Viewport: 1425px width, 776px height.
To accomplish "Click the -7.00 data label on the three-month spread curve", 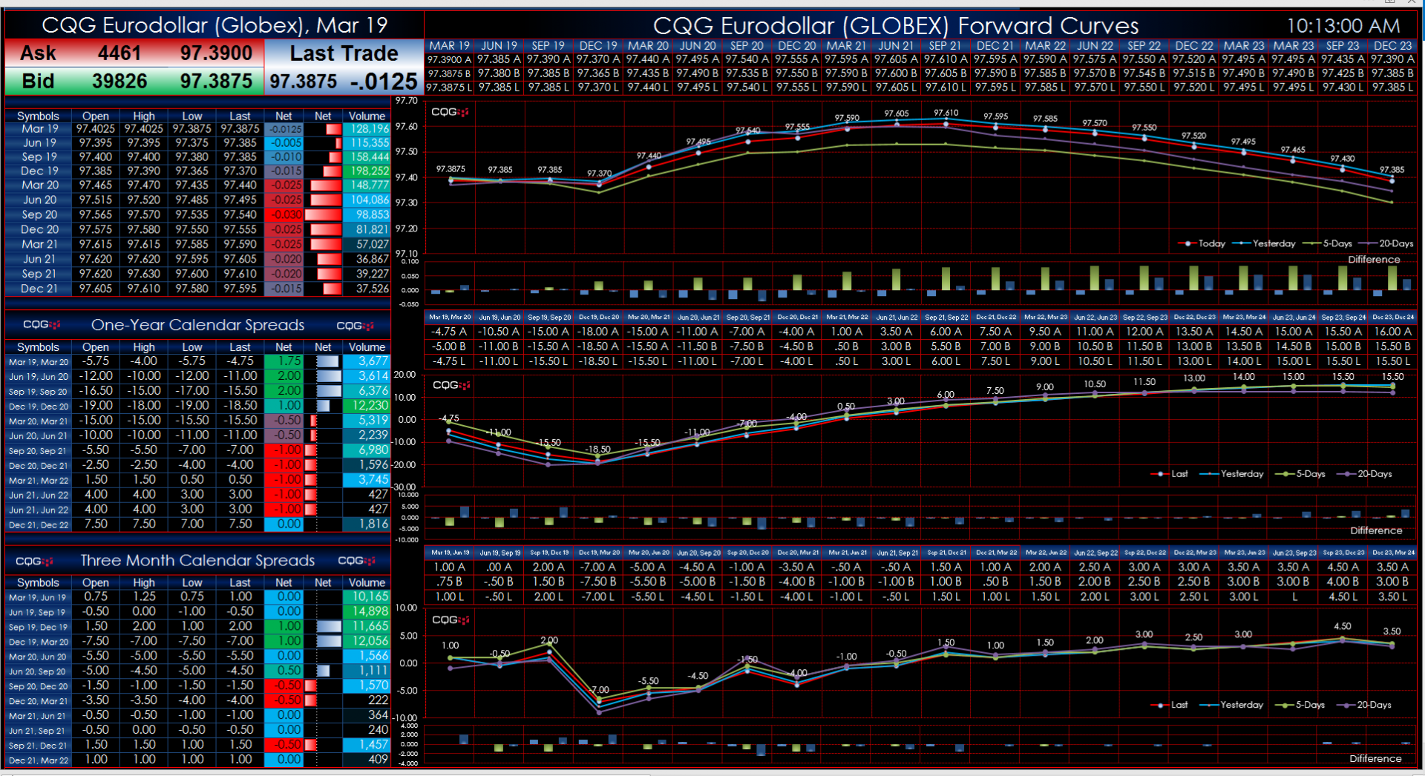I will pyautogui.click(x=597, y=690).
